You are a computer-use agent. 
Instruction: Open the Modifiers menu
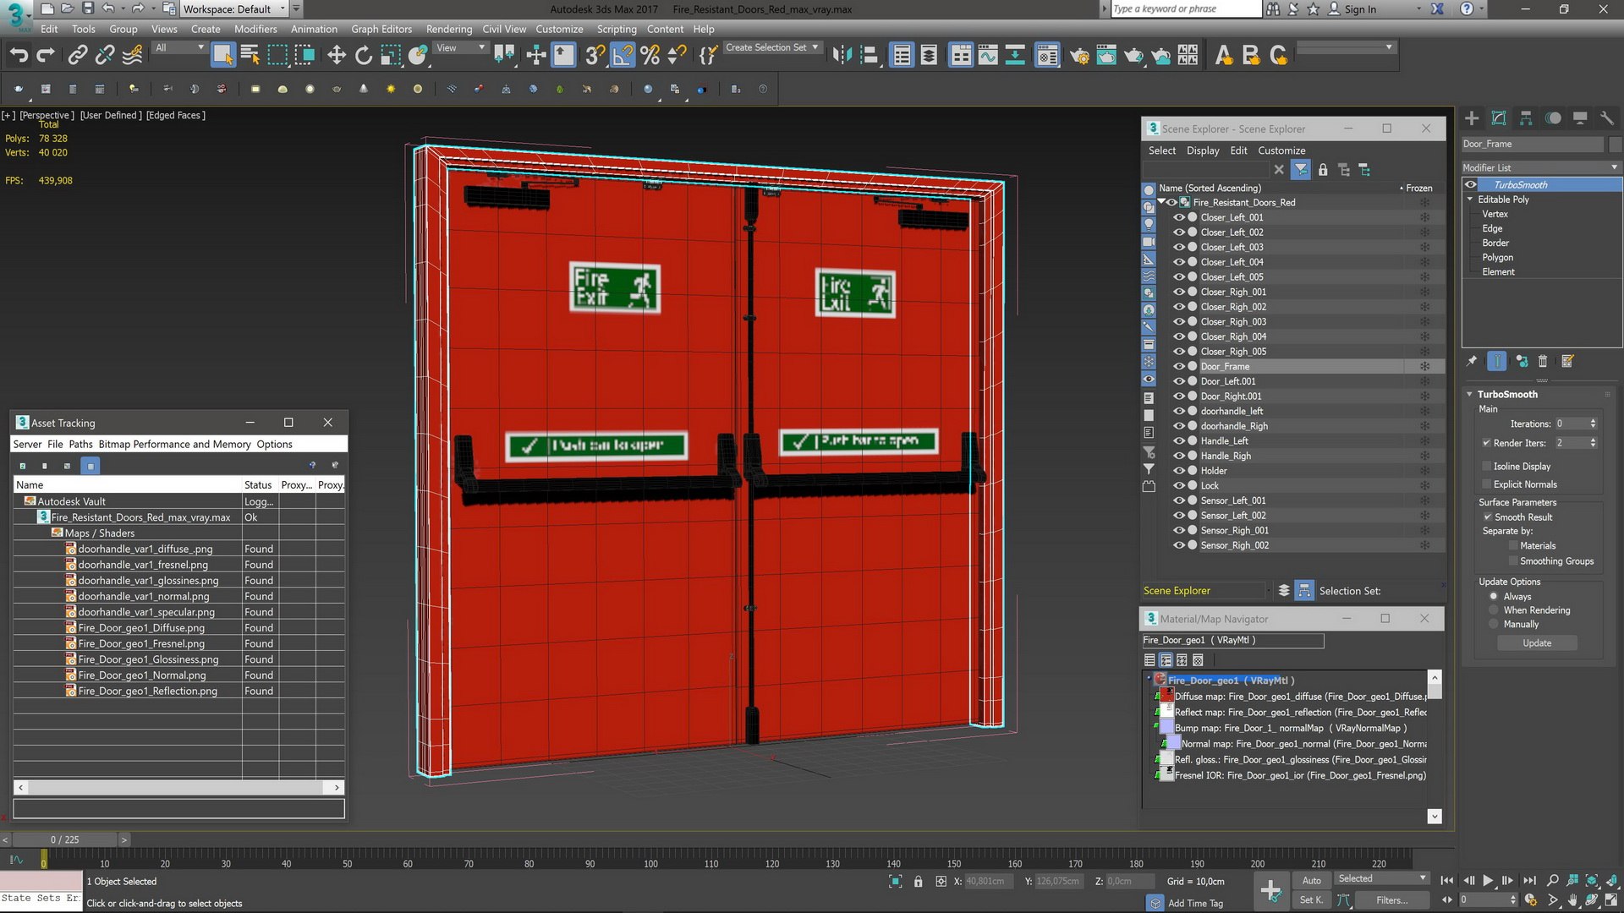[255, 29]
